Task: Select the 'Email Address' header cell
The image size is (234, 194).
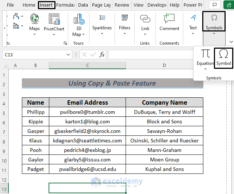Action: [88, 102]
